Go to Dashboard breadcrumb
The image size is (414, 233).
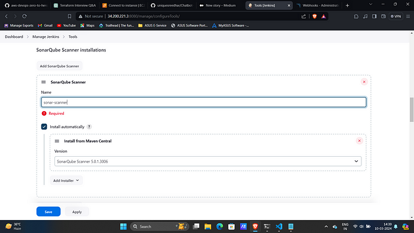[x=14, y=37]
